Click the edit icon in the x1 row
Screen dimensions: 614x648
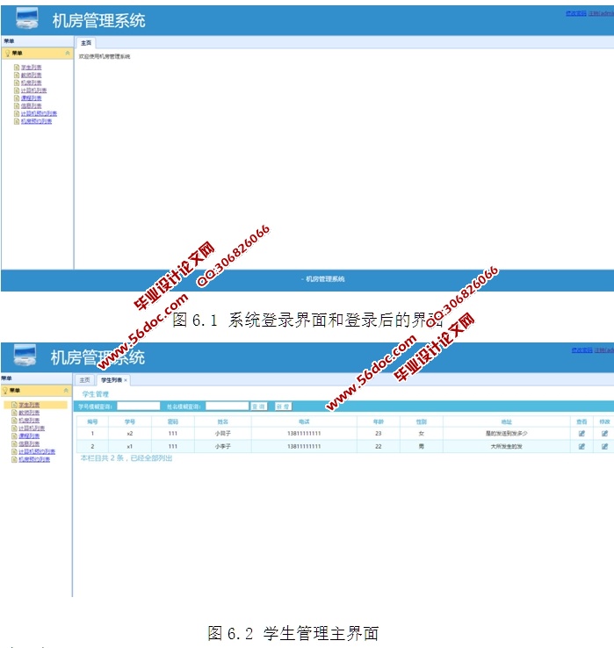pyautogui.click(x=604, y=446)
